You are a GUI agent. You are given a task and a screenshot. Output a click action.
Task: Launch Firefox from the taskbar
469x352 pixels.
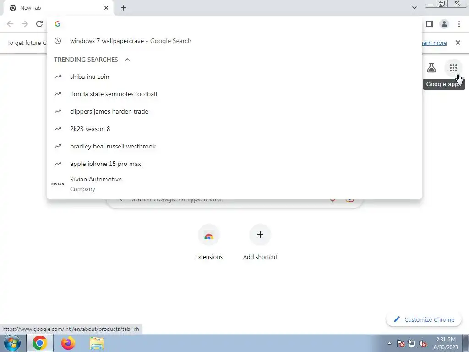click(x=68, y=343)
